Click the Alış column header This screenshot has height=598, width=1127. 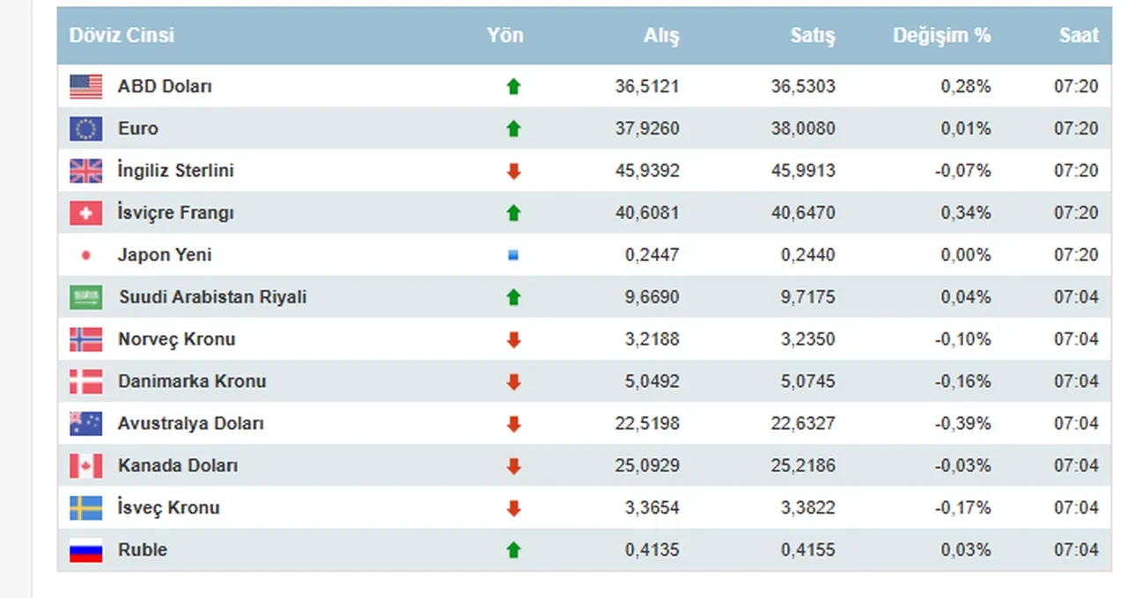point(661,35)
